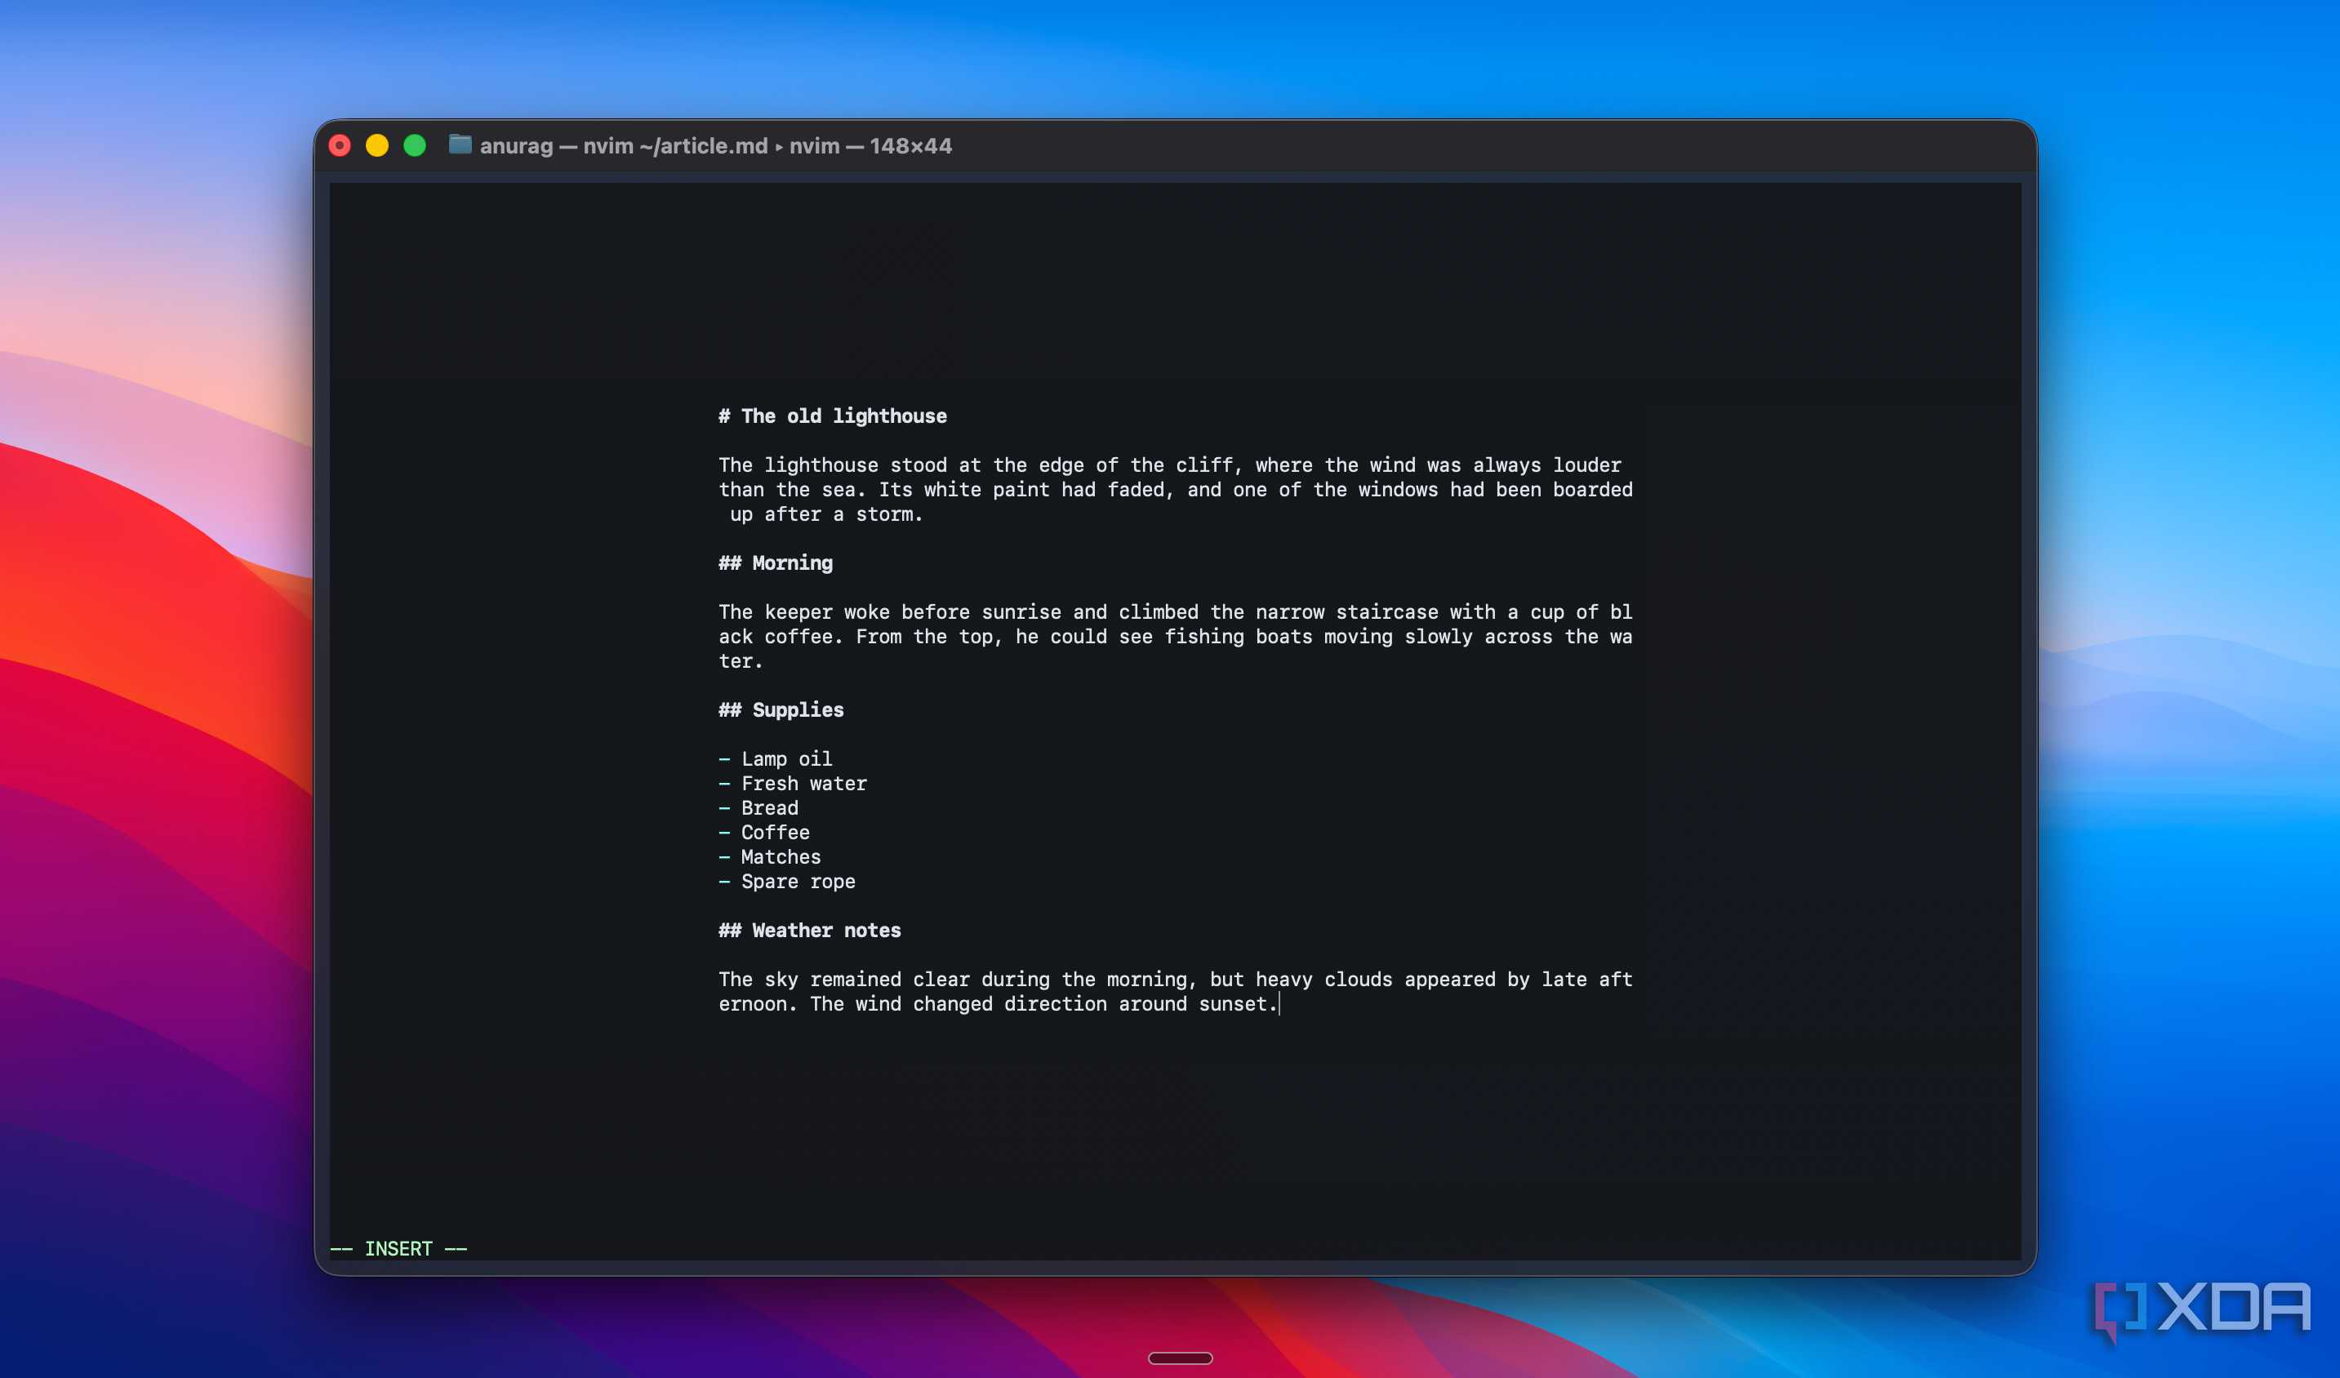This screenshot has height=1378, width=2340.
Task: Click the '- Lamp oil' list item
Action: [776, 758]
